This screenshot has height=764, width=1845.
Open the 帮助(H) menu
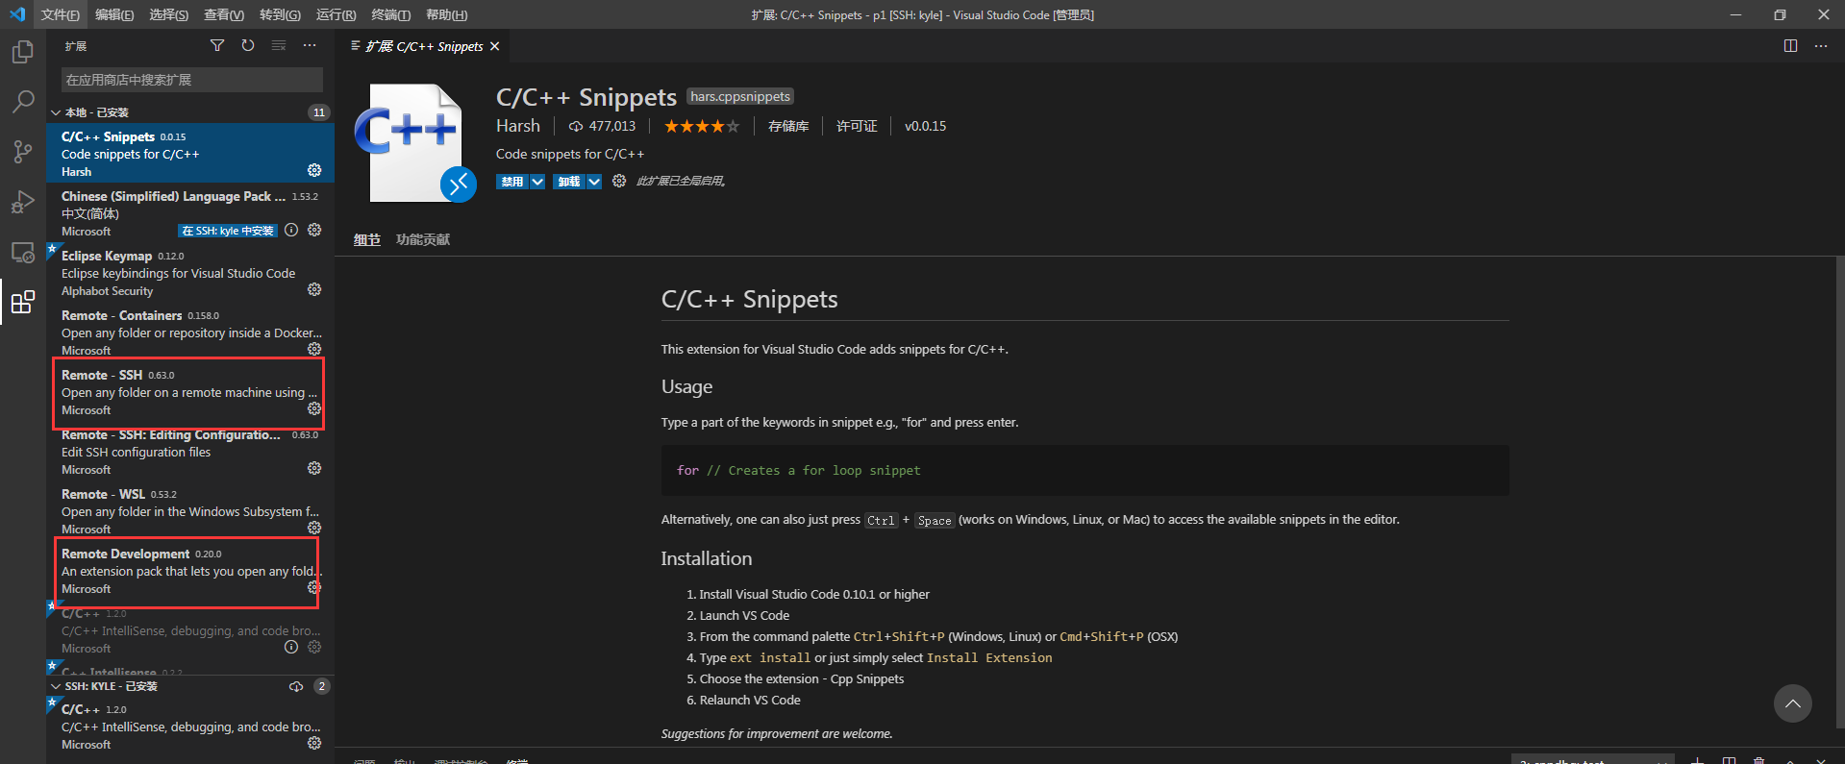click(x=446, y=14)
